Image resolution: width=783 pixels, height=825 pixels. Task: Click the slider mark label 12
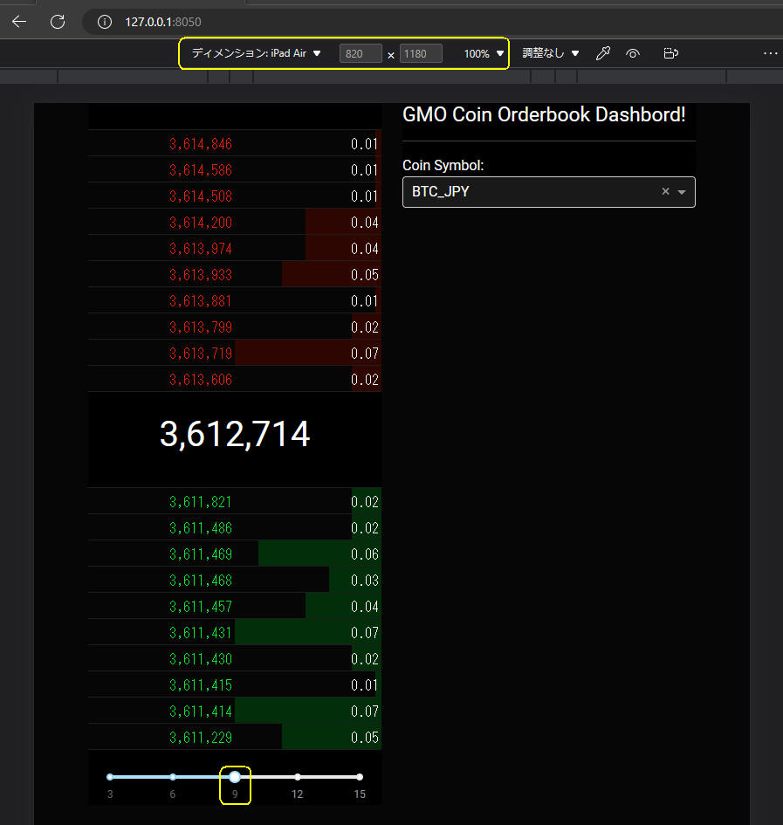coord(298,794)
